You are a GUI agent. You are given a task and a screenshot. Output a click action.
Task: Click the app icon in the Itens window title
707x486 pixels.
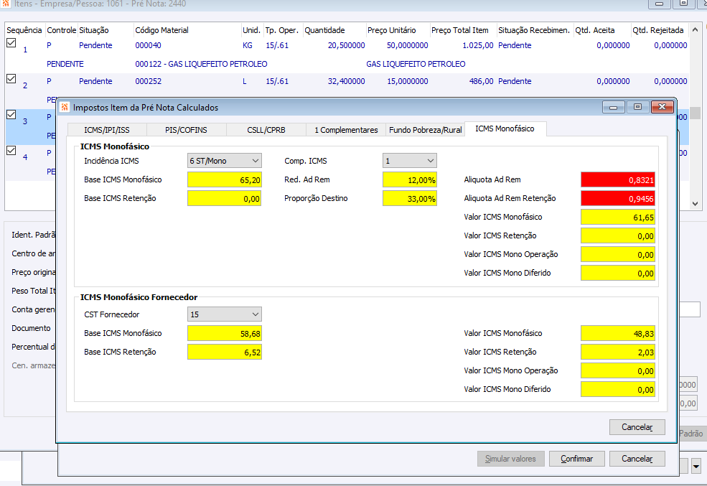click(x=6, y=4)
